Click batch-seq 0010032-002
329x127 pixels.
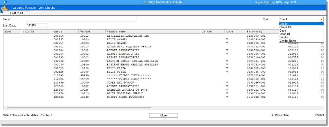(256, 97)
